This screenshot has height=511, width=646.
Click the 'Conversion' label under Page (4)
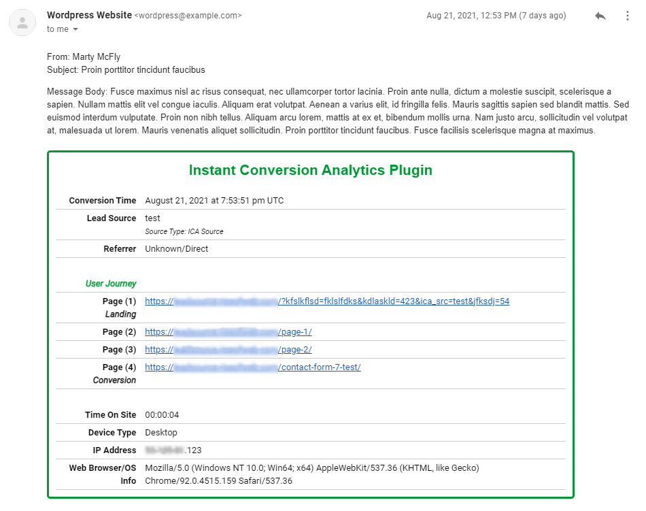click(x=114, y=380)
